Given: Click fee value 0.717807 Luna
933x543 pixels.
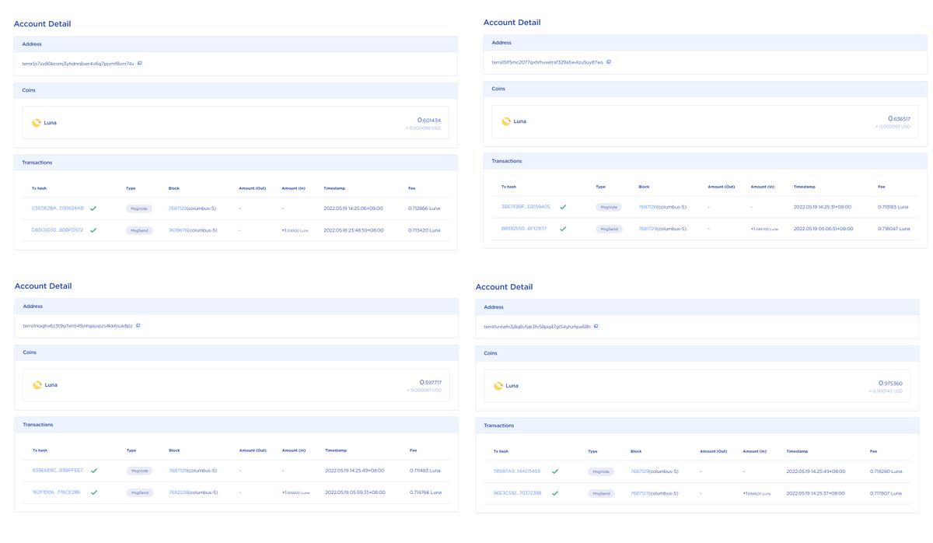Looking at the screenshot, I should pyautogui.click(x=886, y=493).
